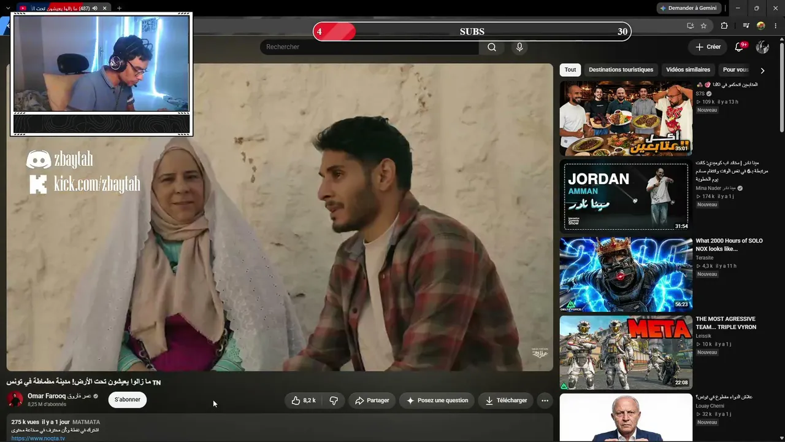Screen dimensions: 785x442
Task: Select the "Destinations touristiques" chip
Action: coord(621,70)
